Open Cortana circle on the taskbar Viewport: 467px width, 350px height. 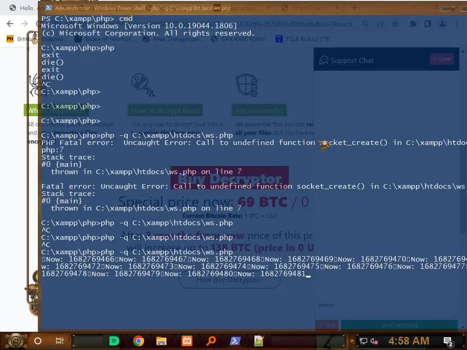pyautogui.click(x=37, y=341)
